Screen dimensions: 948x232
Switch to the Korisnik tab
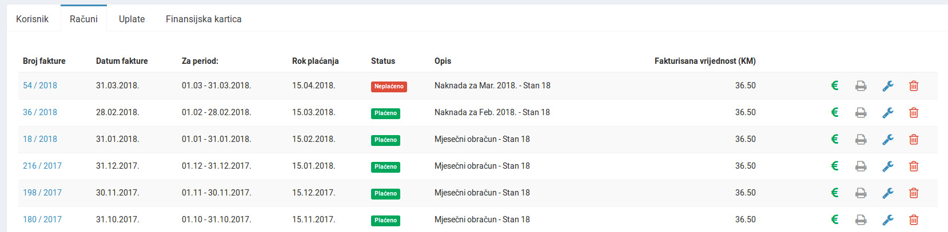click(32, 19)
